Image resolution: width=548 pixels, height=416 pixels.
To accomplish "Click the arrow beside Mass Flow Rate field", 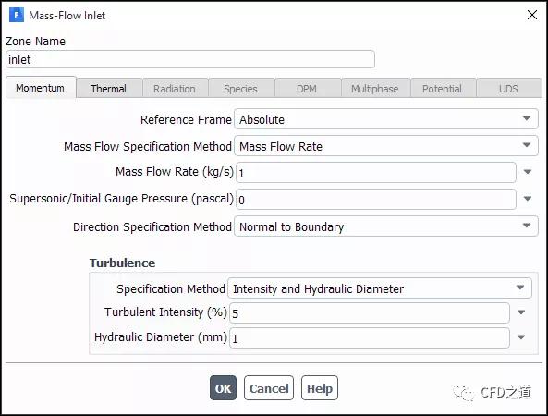I will [528, 172].
